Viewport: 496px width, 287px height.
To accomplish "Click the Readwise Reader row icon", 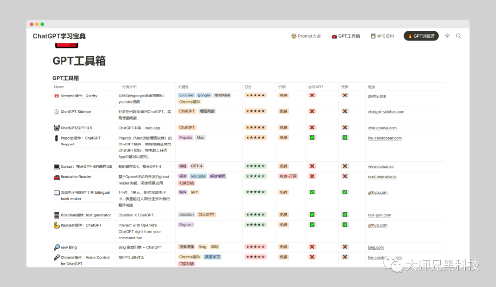I will pyautogui.click(x=57, y=177).
